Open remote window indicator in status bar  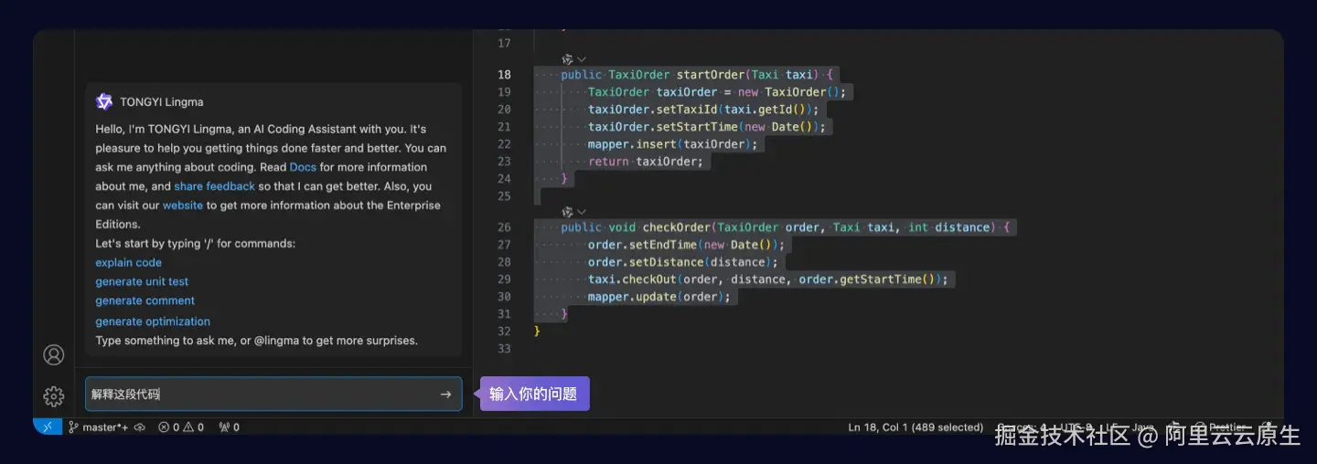48,427
